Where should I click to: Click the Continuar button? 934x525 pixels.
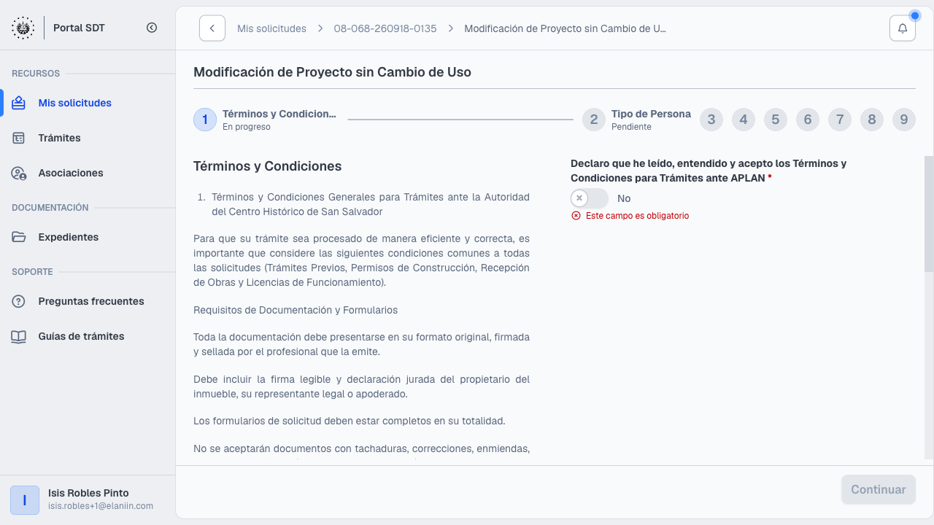[x=879, y=489]
